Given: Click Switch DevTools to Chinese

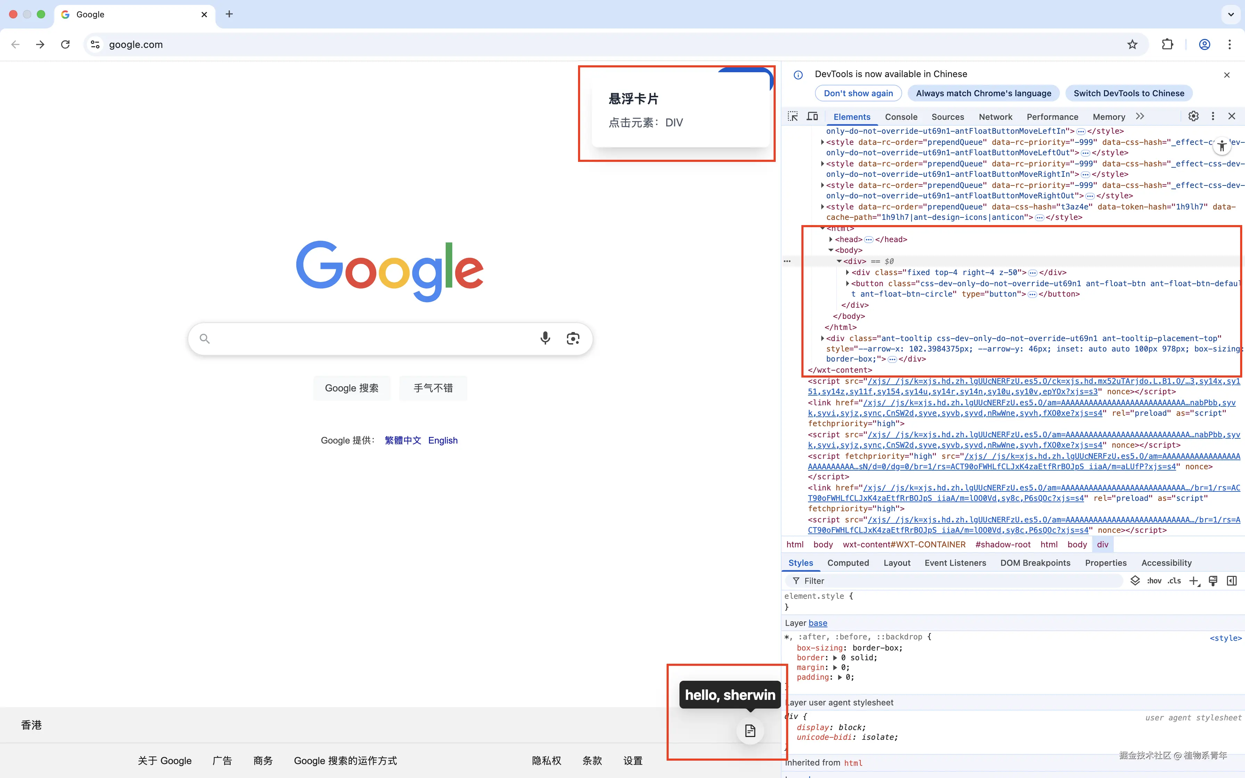Looking at the screenshot, I should [1129, 93].
